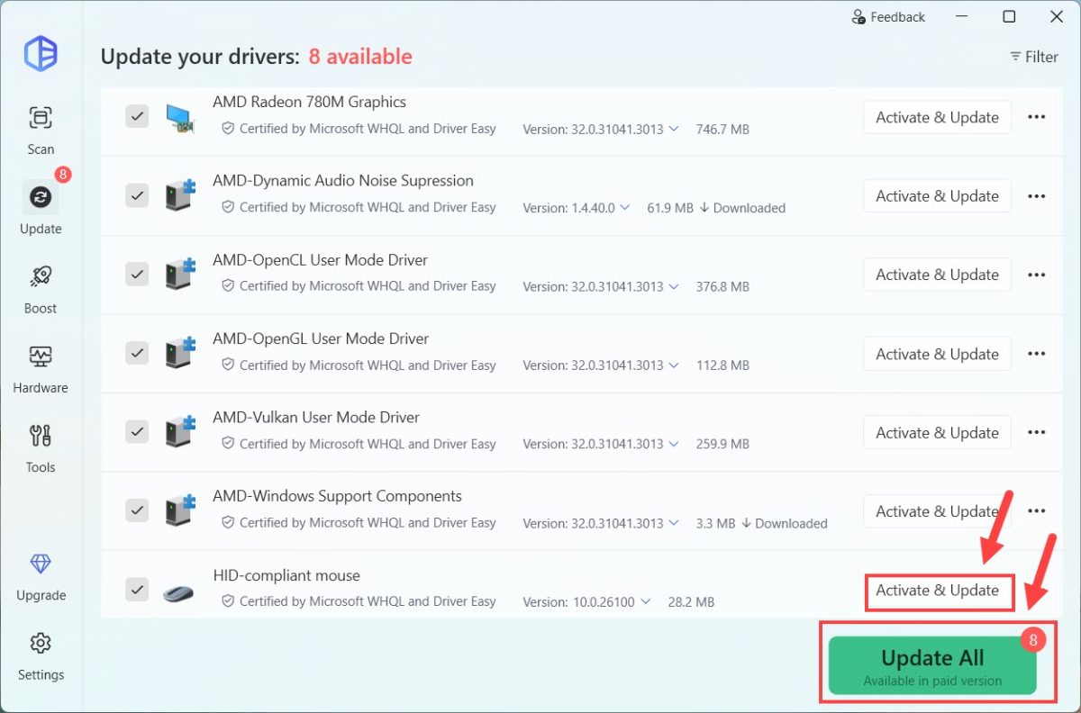Open the Tools section in sidebar
The image size is (1081, 713).
pyautogui.click(x=41, y=447)
